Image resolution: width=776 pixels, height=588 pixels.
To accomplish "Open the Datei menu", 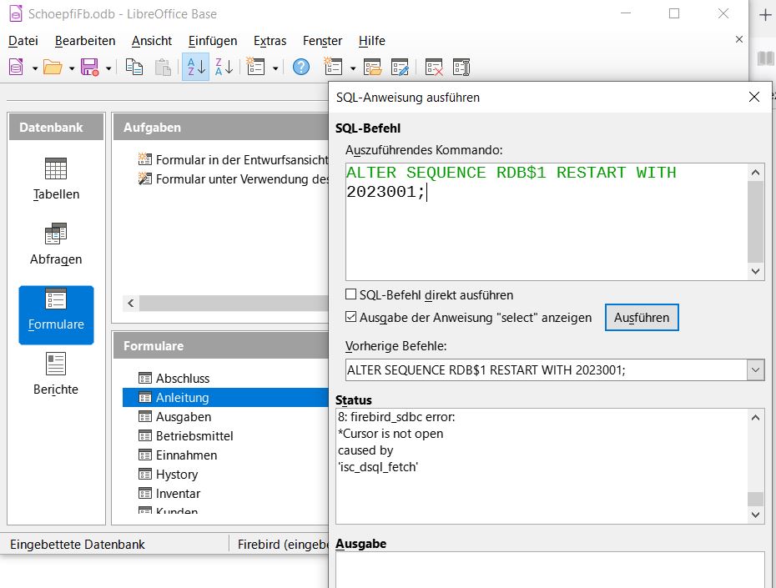I will 23,41.
